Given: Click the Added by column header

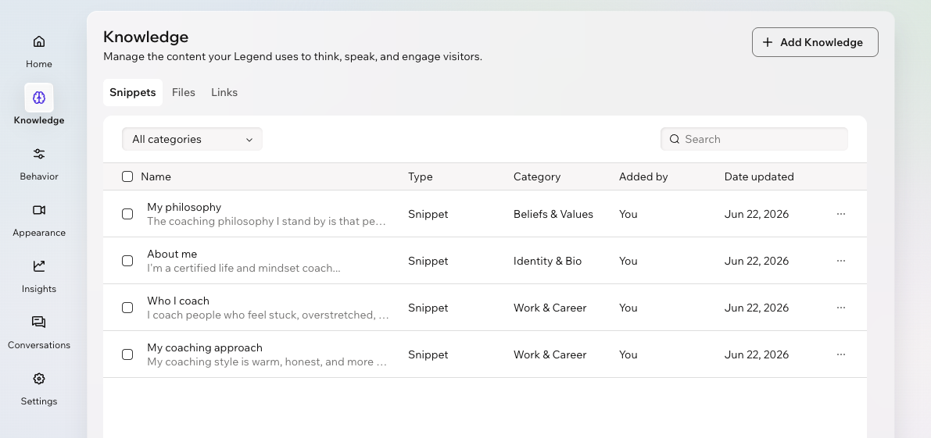Looking at the screenshot, I should tap(643, 176).
